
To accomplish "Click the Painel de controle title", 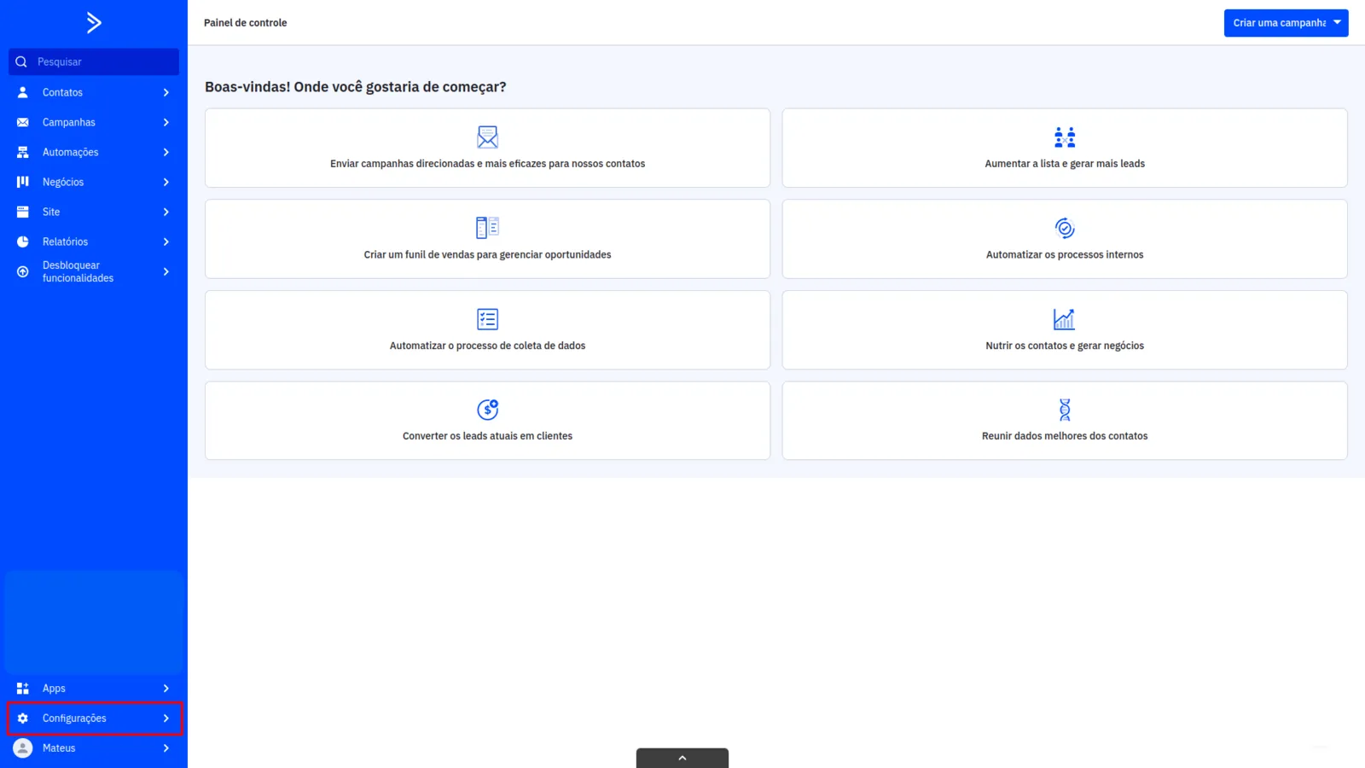I will click(x=245, y=23).
